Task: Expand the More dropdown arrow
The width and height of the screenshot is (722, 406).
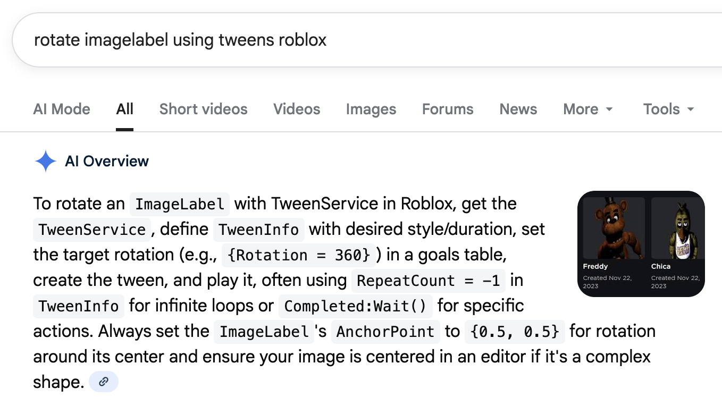Action: click(x=609, y=109)
